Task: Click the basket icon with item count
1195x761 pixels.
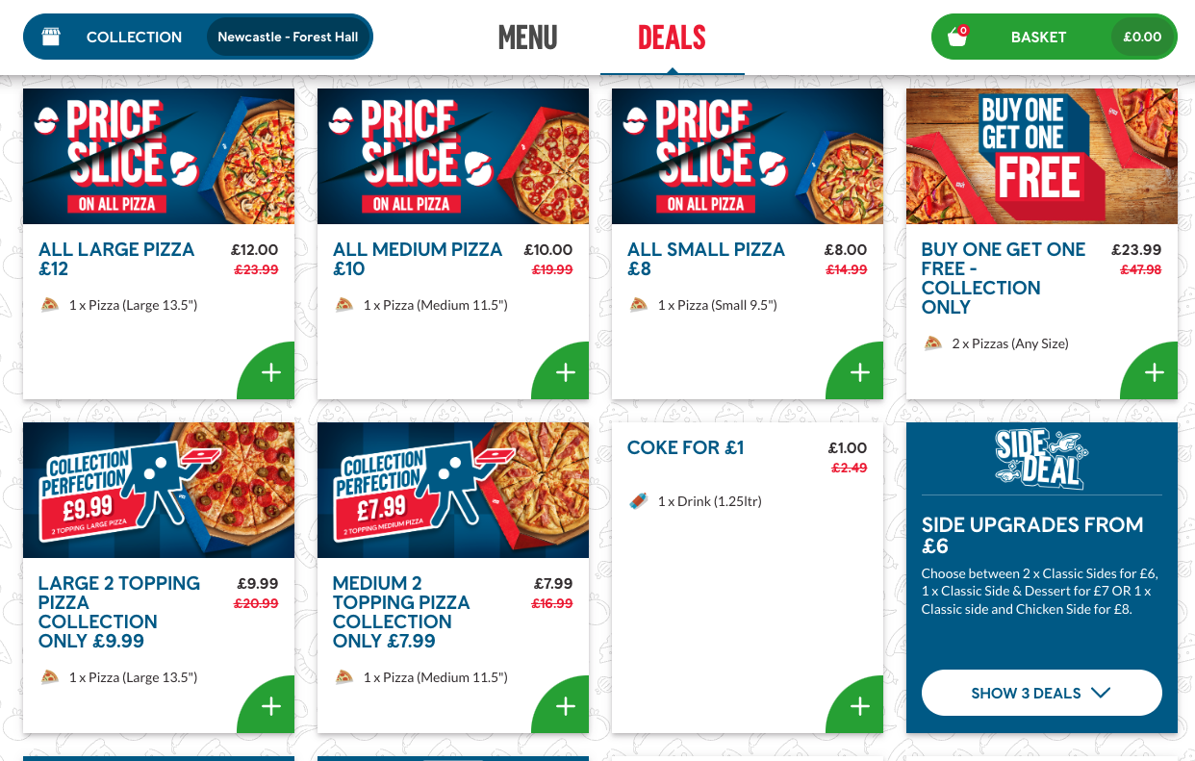Action: [957, 37]
